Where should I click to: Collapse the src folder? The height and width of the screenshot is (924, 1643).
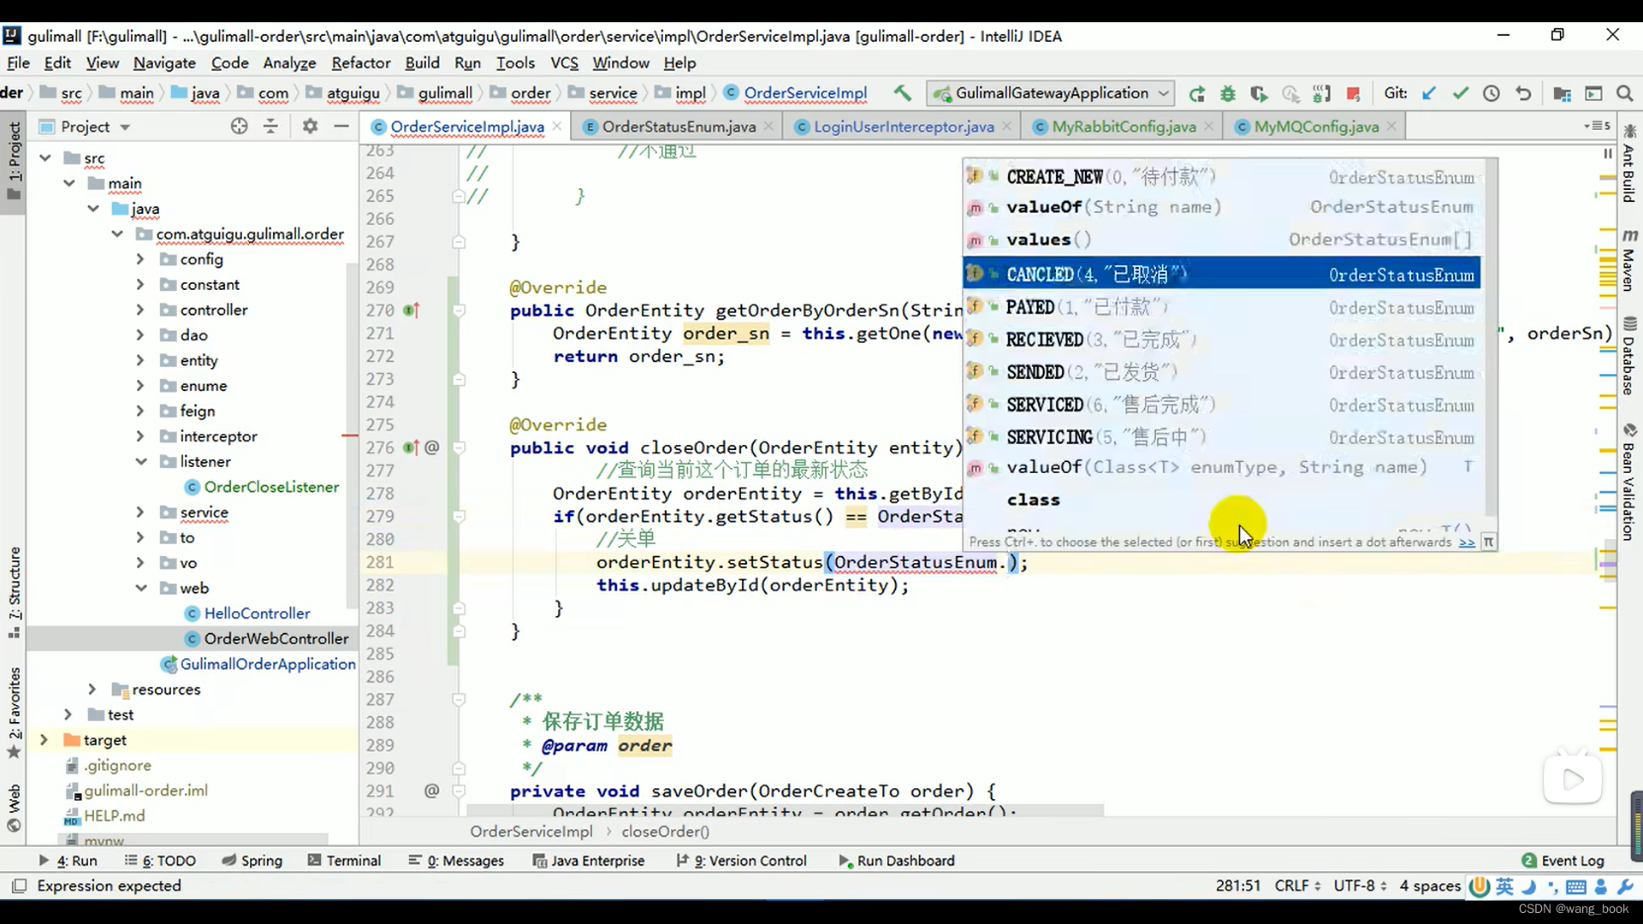coord(45,158)
